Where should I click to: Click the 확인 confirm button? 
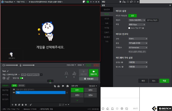pos(143,81)
